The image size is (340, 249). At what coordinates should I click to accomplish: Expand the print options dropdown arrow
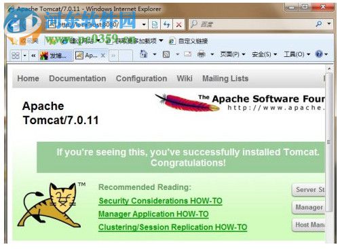click(212, 54)
